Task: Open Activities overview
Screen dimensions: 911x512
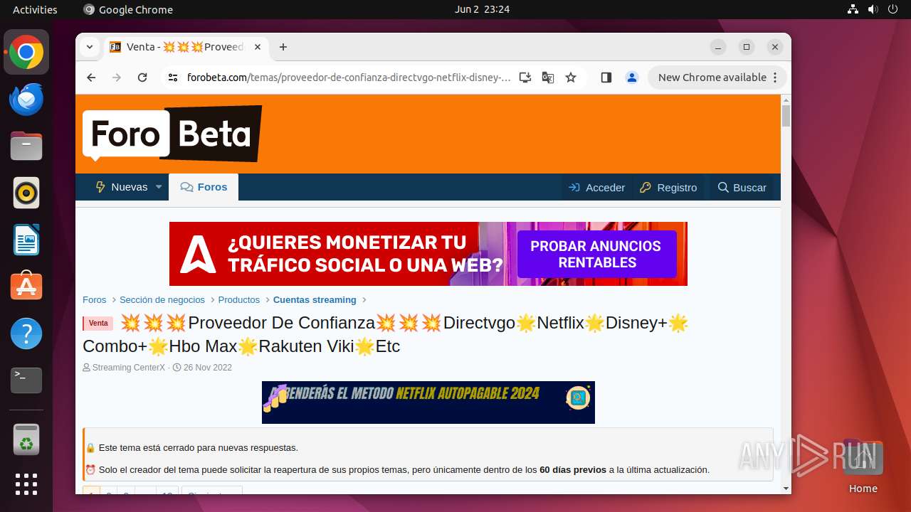Action: pyautogui.click(x=35, y=9)
